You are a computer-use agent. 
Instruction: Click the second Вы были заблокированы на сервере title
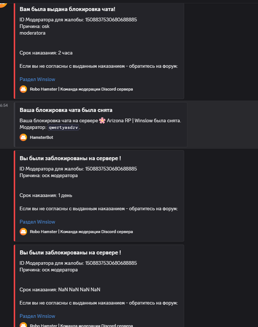(70, 252)
